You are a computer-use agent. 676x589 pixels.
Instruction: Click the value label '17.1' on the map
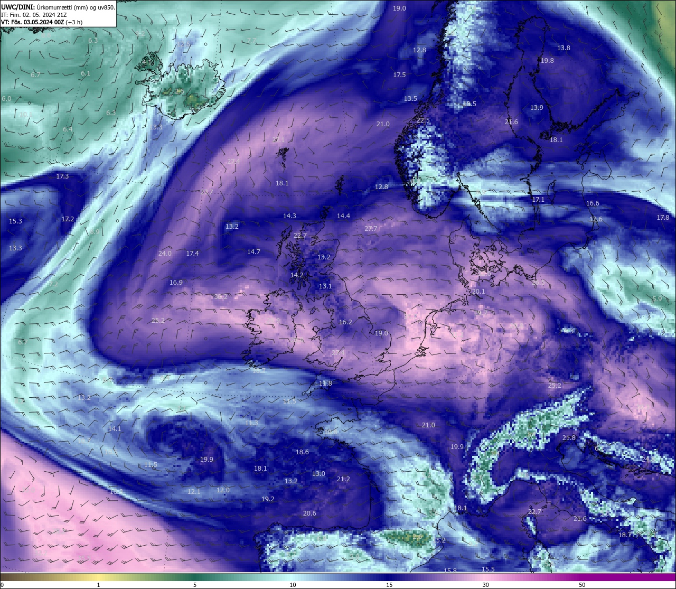[x=538, y=200]
